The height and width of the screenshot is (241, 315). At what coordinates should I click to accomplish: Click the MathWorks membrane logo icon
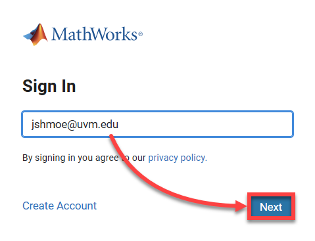pyautogui.click(x=36, y=34)
